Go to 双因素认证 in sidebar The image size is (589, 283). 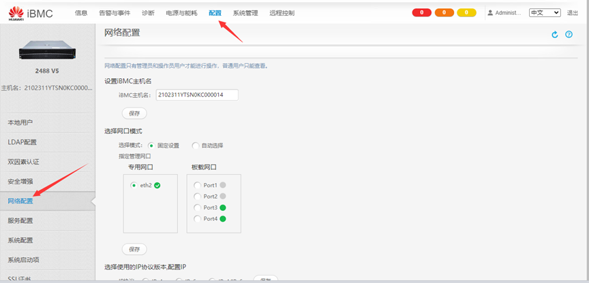[48, 162]
